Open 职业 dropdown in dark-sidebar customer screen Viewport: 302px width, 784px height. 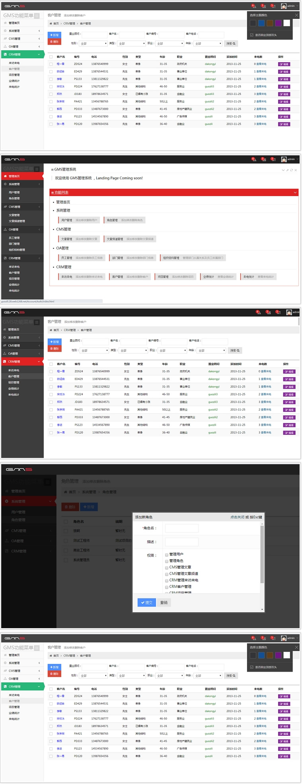(172, 350)
